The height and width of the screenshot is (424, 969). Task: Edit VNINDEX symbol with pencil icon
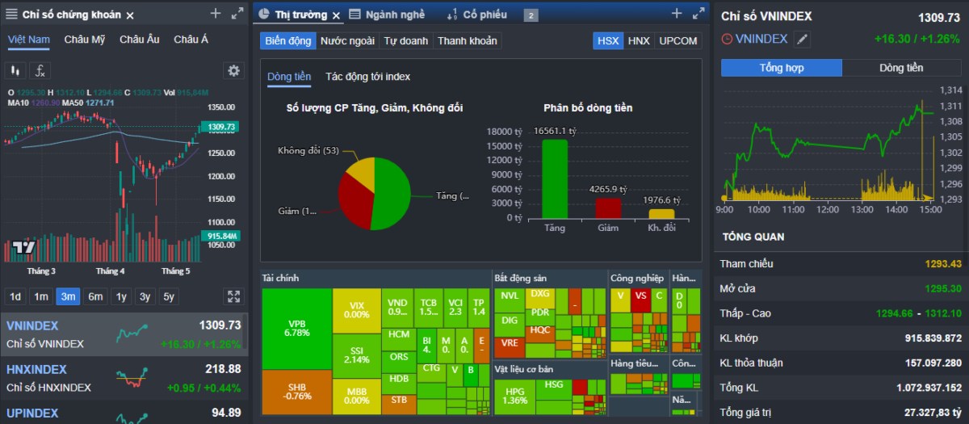click(x=801, y=39)
